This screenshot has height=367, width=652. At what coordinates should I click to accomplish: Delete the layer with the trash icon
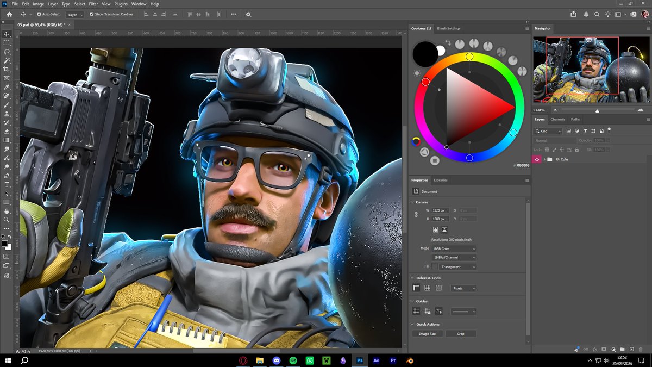pyautogui.click(x=641, y=349)
